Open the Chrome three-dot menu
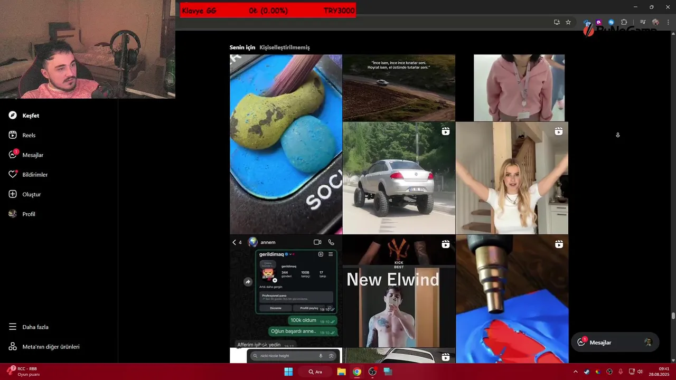 pos(668,22)
